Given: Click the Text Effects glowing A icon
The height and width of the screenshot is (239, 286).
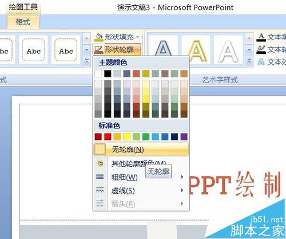Looking at the screenshot, I should click(x=261, y=62).
